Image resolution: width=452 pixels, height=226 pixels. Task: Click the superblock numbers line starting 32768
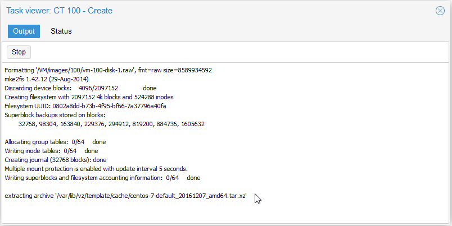point(111,124)
